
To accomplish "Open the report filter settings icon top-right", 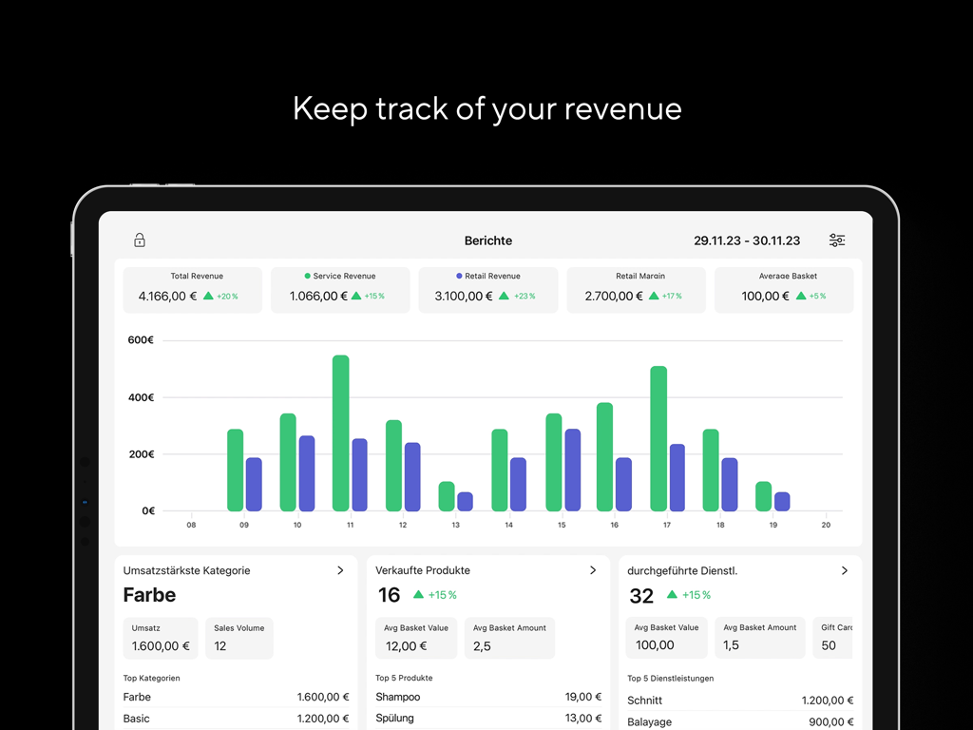I will 837,240.
